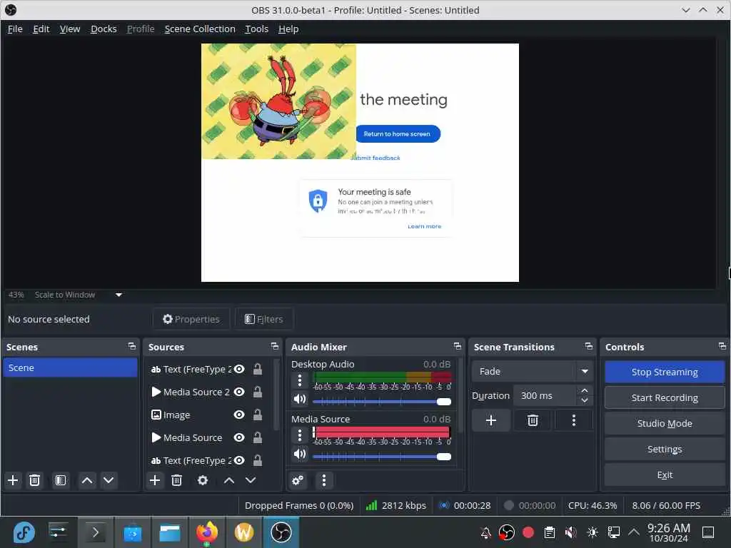Open Fedora application launcher
Screen dimensions: 731x548
tap(24, 532)
